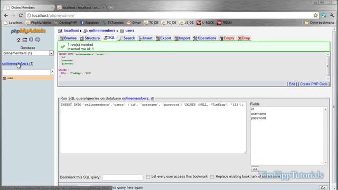338x190 pixels.
Task: Open a new browser tab
Action: coord(110,7)
